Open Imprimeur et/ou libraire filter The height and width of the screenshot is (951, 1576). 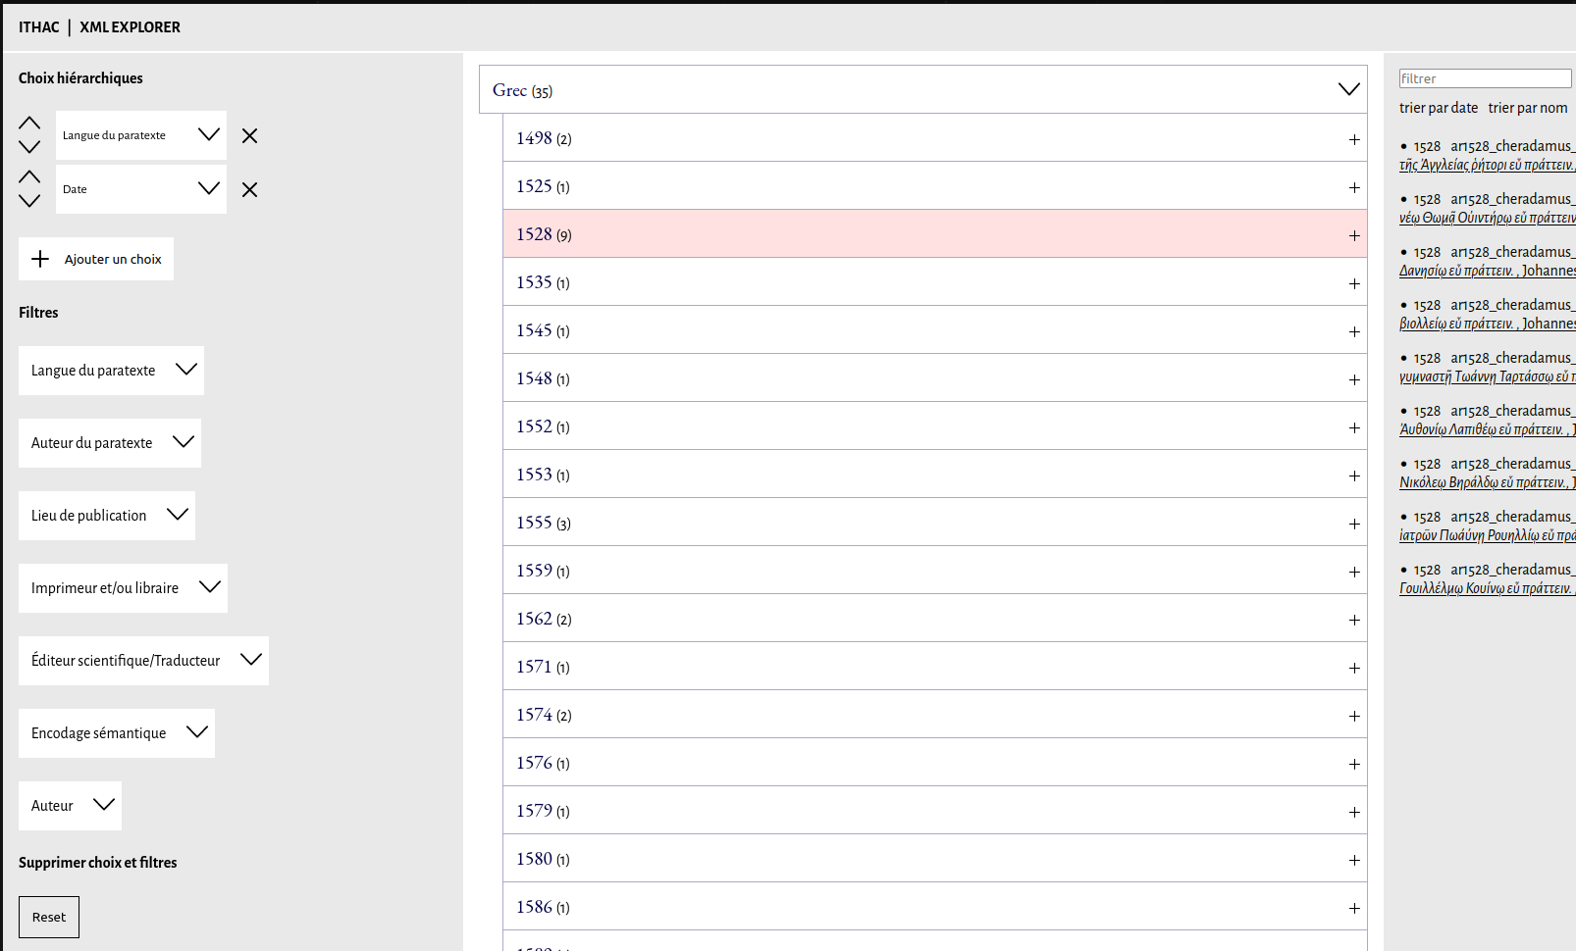123,588
